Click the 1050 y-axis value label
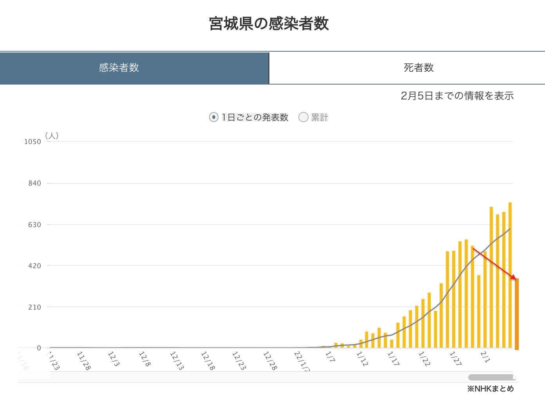The width and height of the screenshot is (545, 404). (32, 142)
